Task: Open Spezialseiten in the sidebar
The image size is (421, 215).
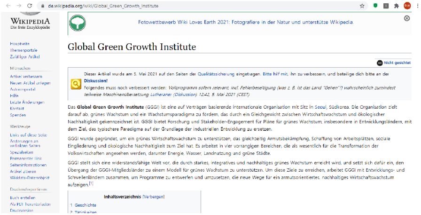Action: [x=22, y=152]
